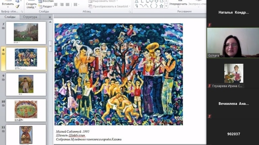Open the Упорядочить arrange menu

tap(178, 4)
